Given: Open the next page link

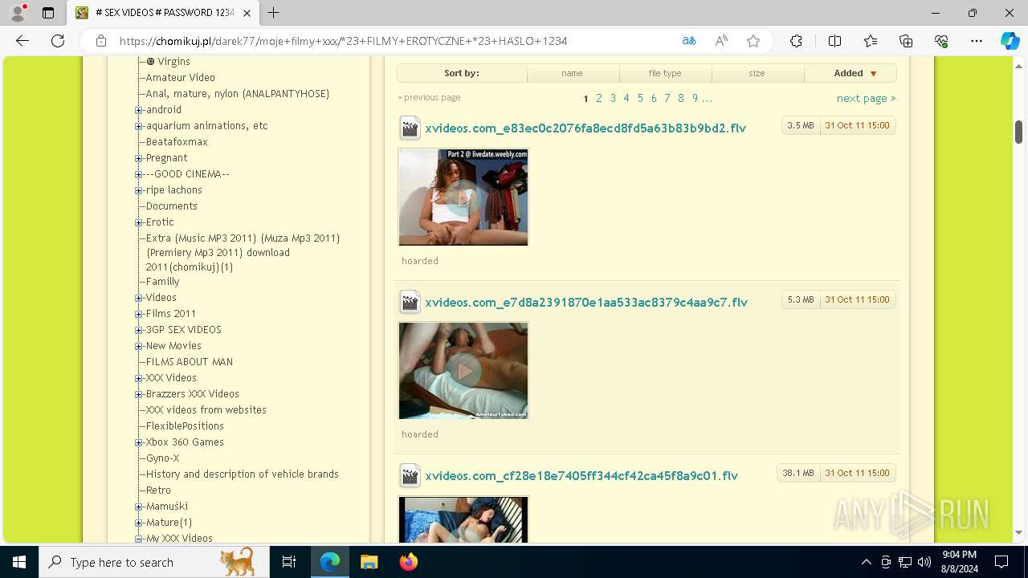Looking at the screenshot, I should (x=866, y=98).
